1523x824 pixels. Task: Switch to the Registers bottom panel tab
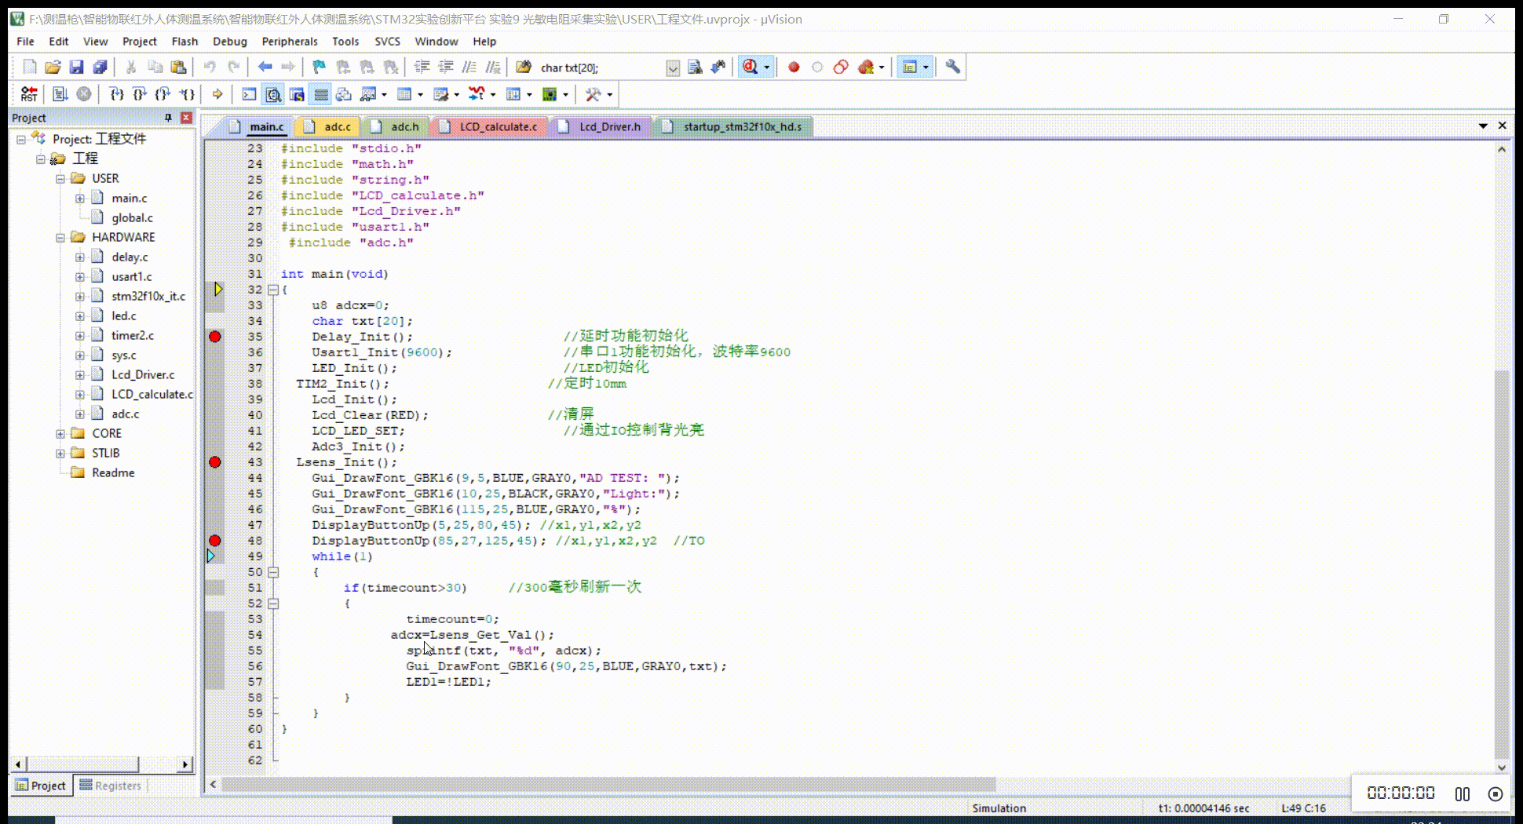(x=111, y=786)
